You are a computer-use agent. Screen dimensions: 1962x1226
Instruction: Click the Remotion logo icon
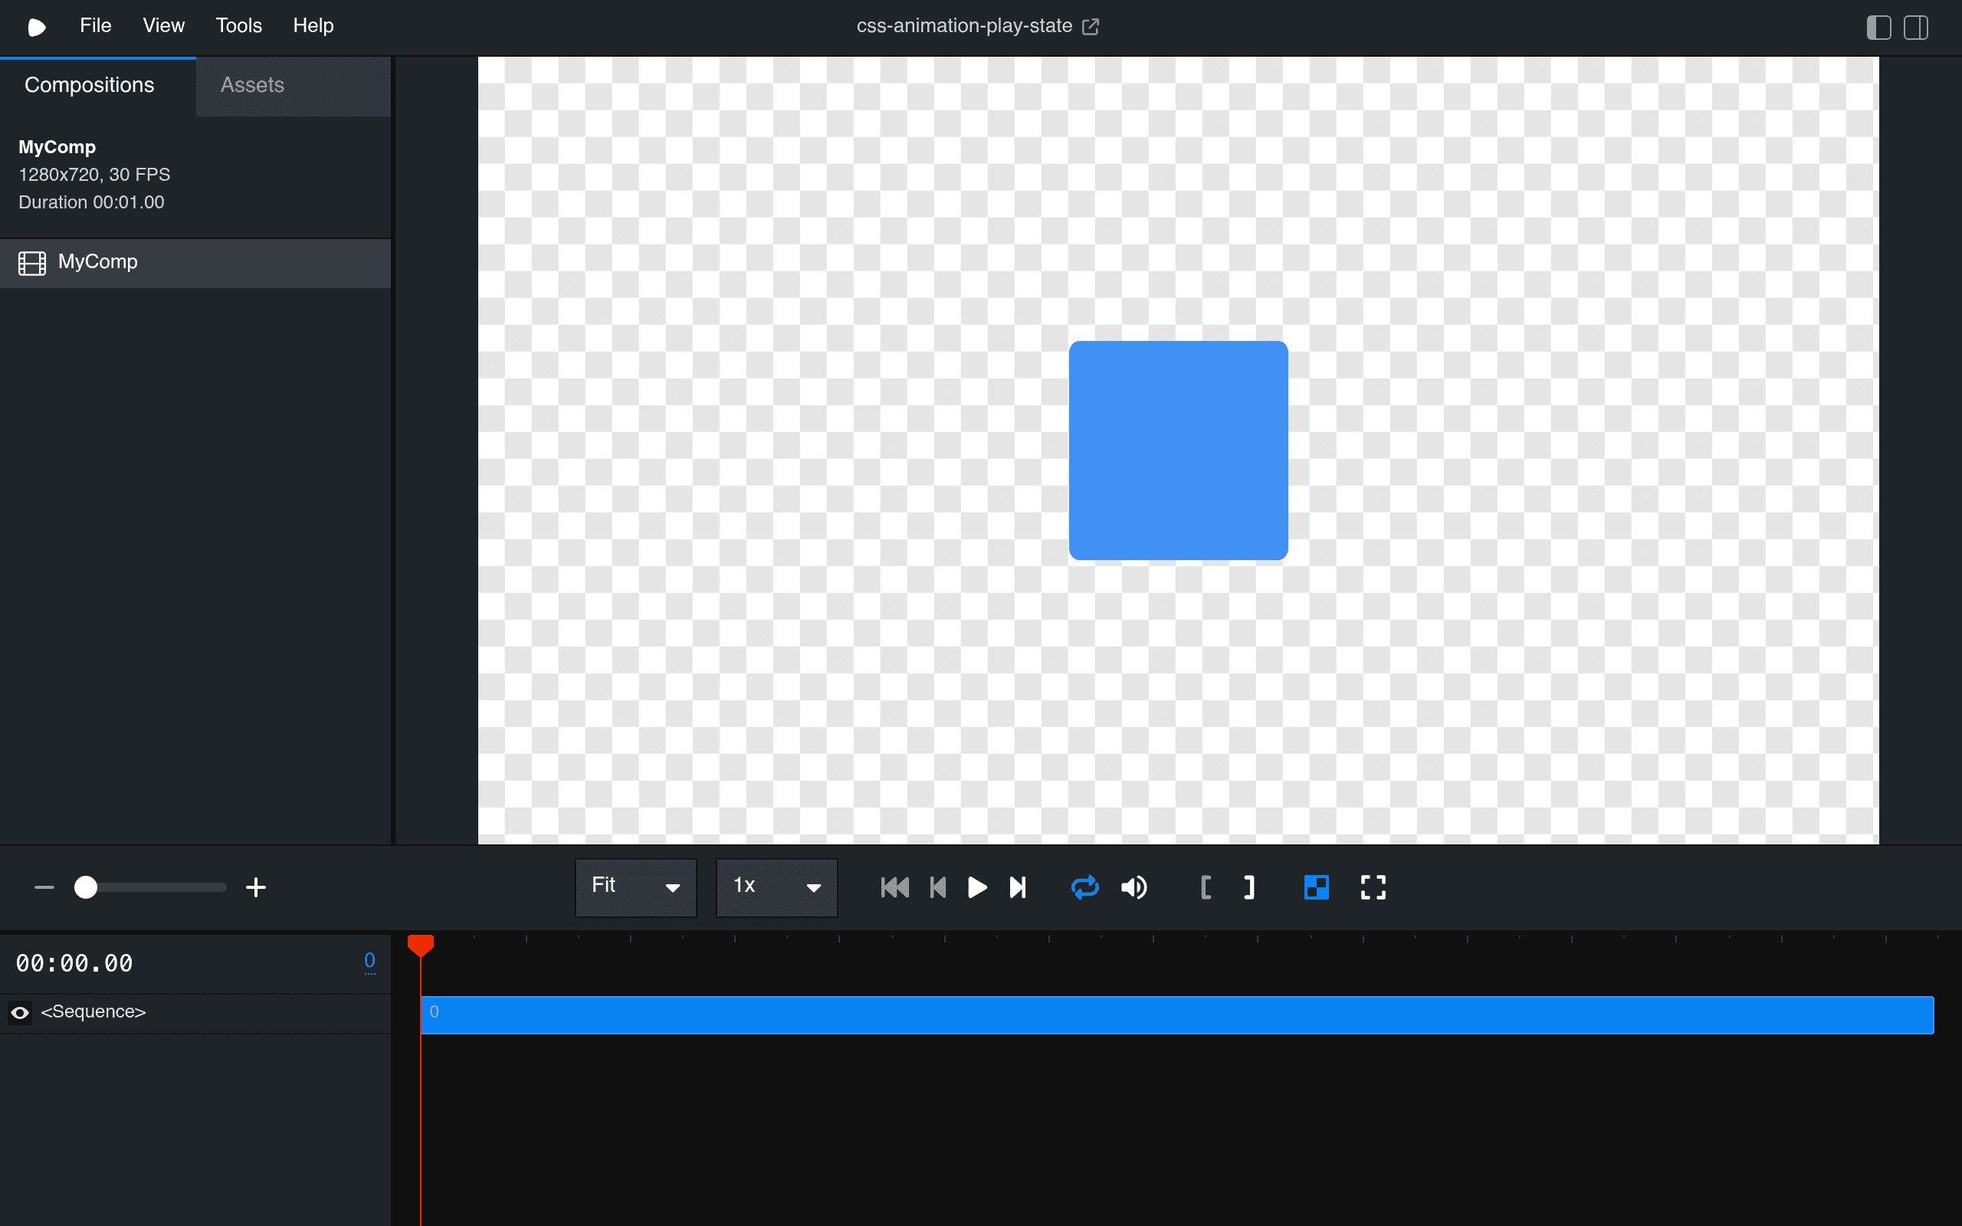[37, 27]
